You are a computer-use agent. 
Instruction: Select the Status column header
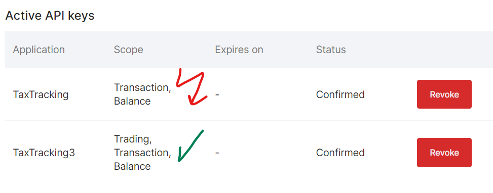click(331, 50)
